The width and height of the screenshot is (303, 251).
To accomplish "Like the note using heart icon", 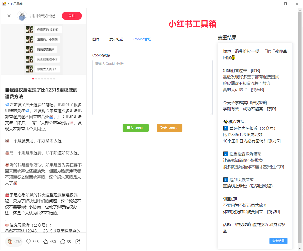I will 29,242.
